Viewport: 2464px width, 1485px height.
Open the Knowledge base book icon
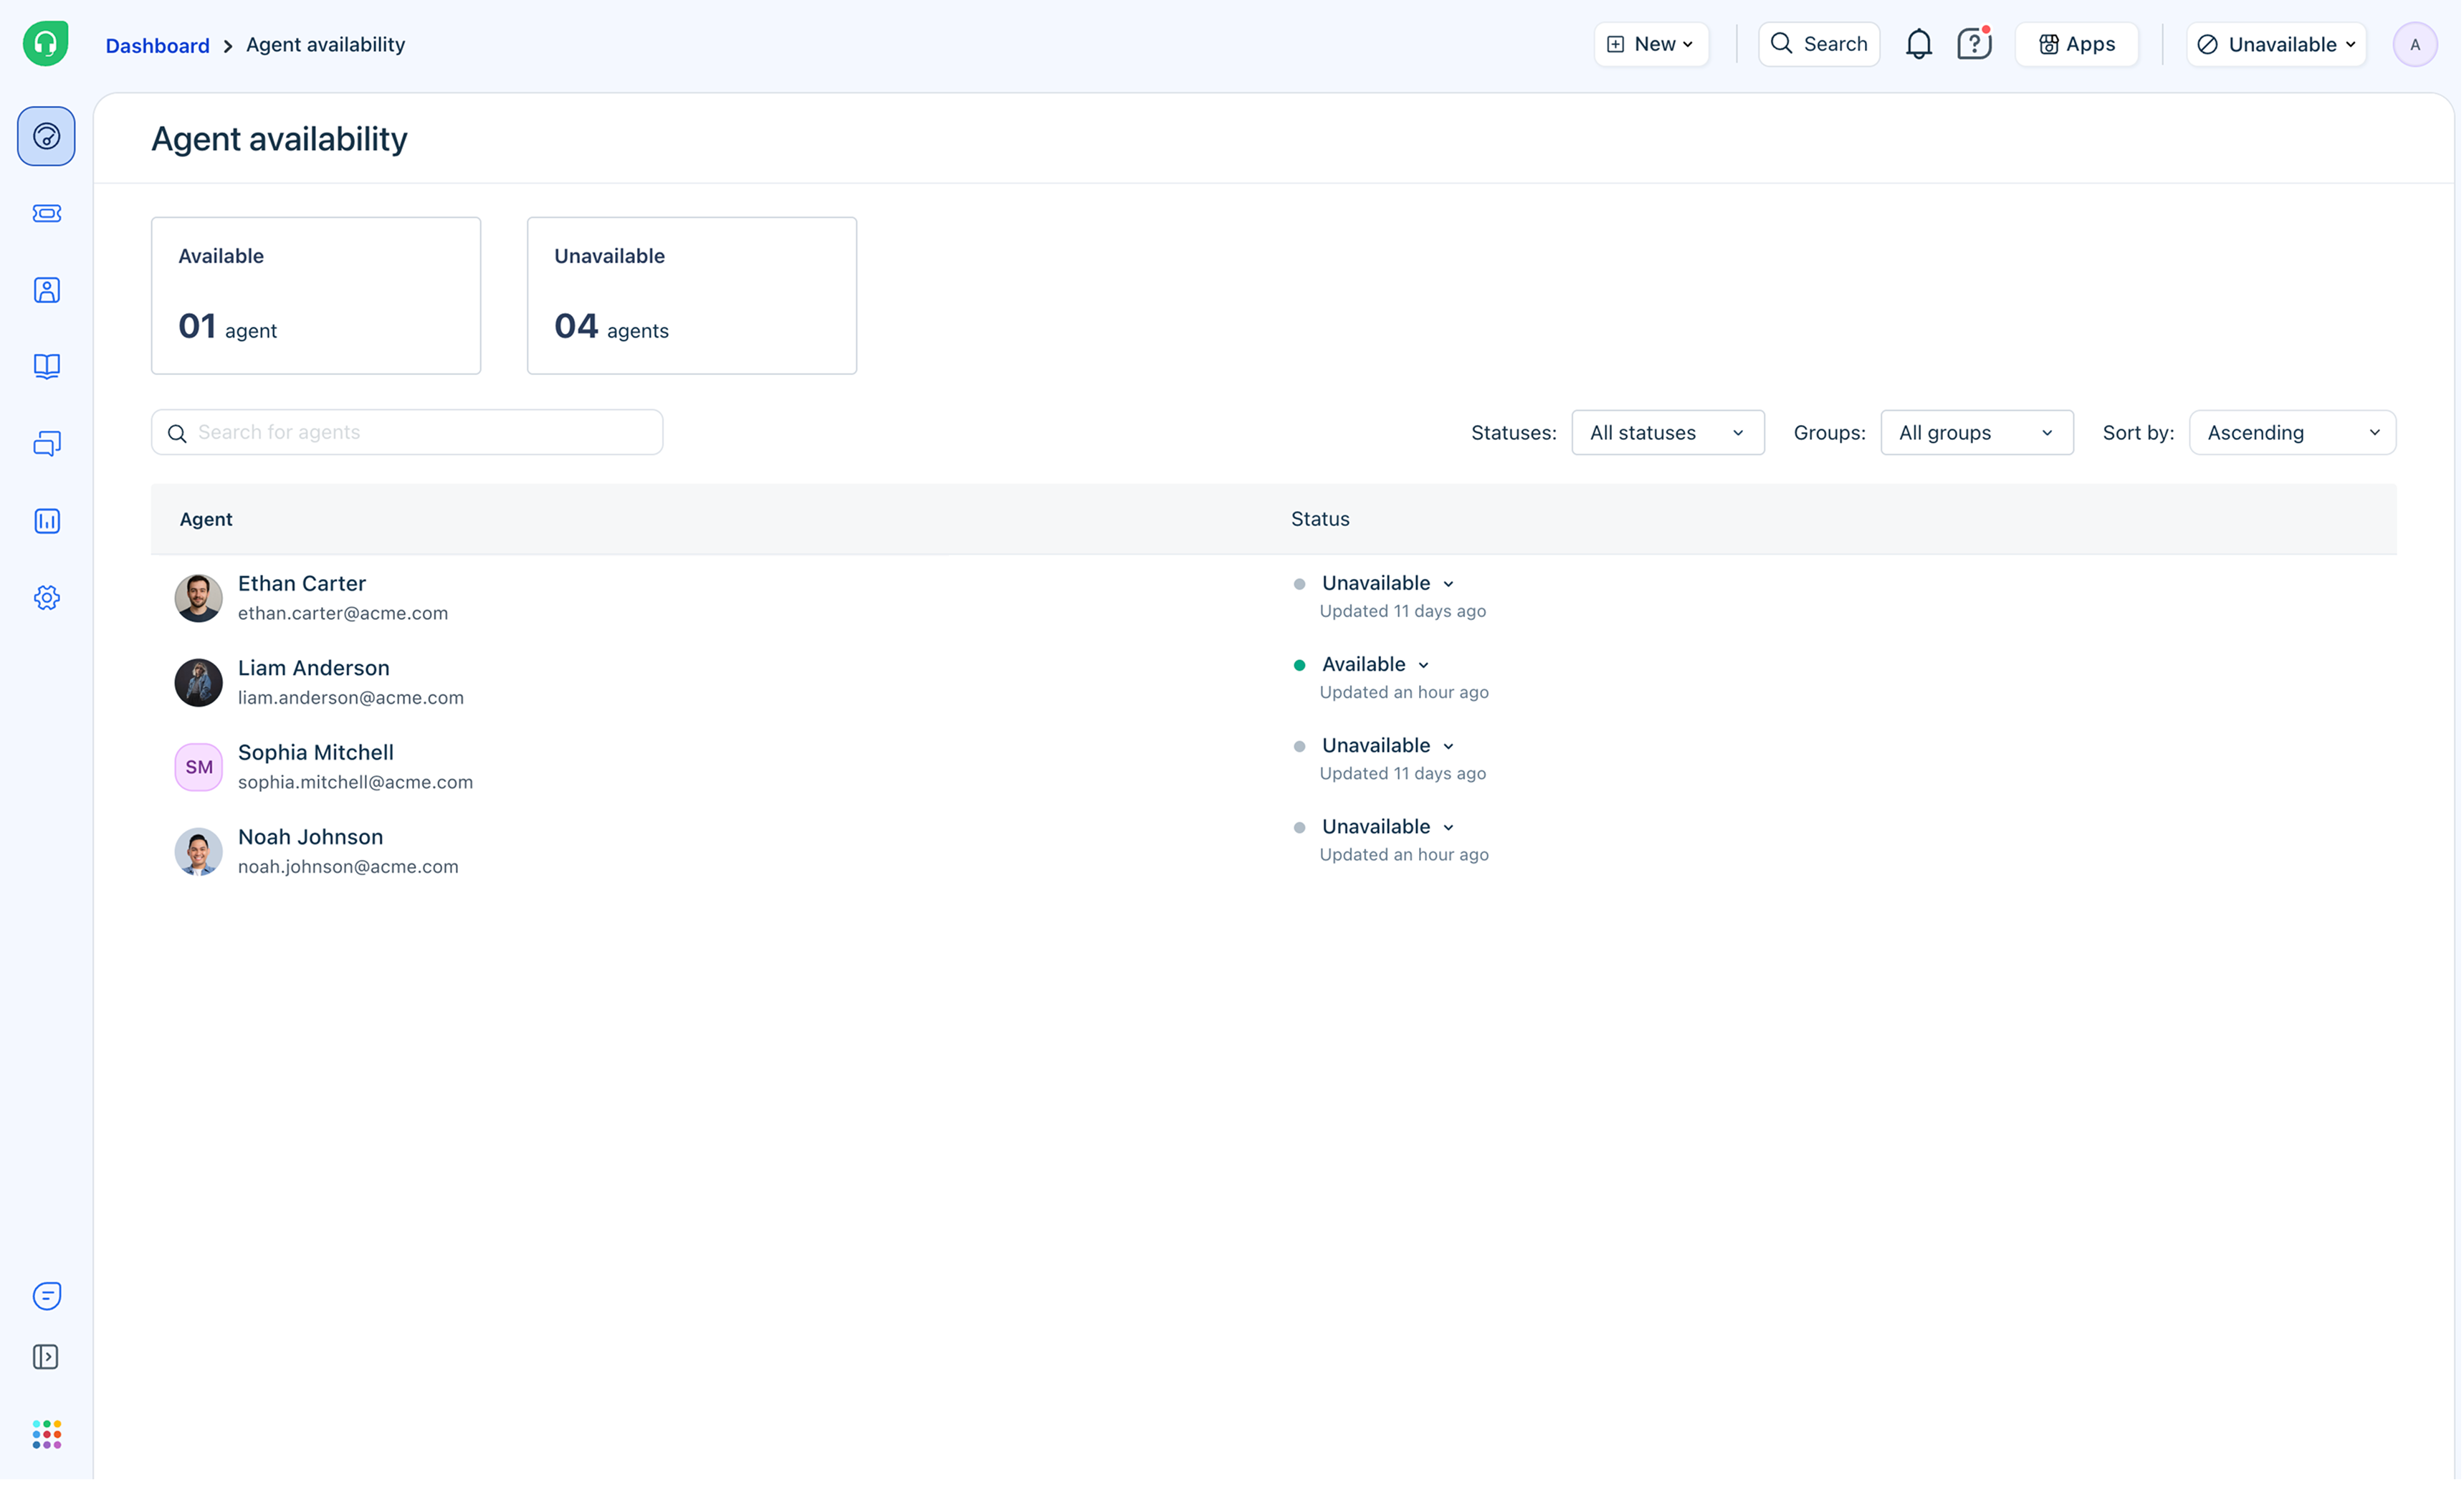tap(47, 366)
